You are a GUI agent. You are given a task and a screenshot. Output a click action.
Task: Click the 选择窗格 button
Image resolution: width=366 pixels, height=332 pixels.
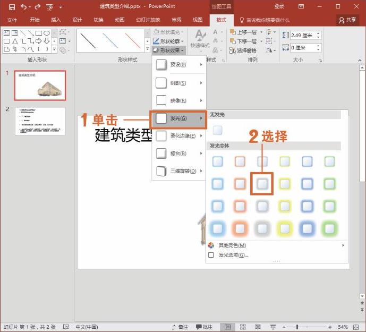click(243, 50)
